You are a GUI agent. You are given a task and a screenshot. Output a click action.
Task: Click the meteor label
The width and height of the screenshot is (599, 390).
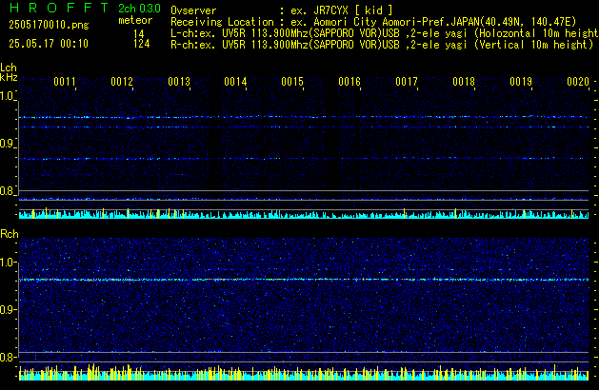click(x=135, y=20)
